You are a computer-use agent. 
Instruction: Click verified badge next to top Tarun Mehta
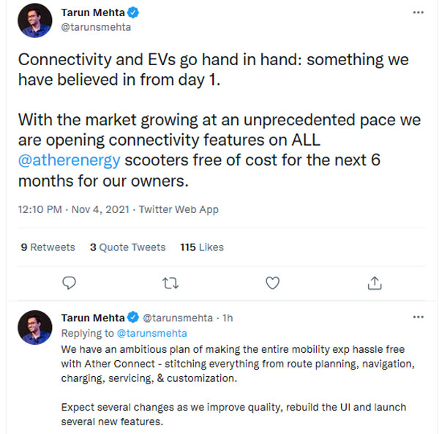click(x=135, y=12)
